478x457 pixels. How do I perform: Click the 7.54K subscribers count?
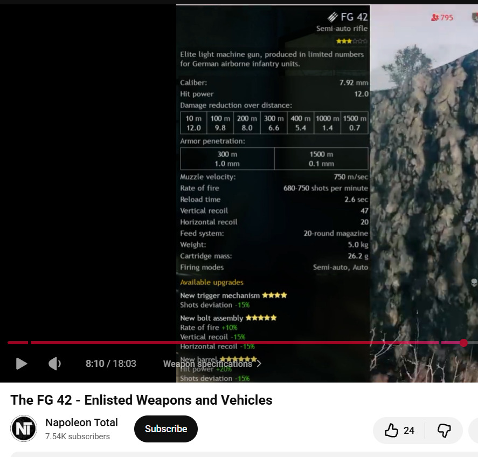(78, 436)
